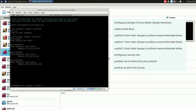The image size is (196, 110).
Task: Click audio indicator icon in VM status bar
Action: (79, 89)
